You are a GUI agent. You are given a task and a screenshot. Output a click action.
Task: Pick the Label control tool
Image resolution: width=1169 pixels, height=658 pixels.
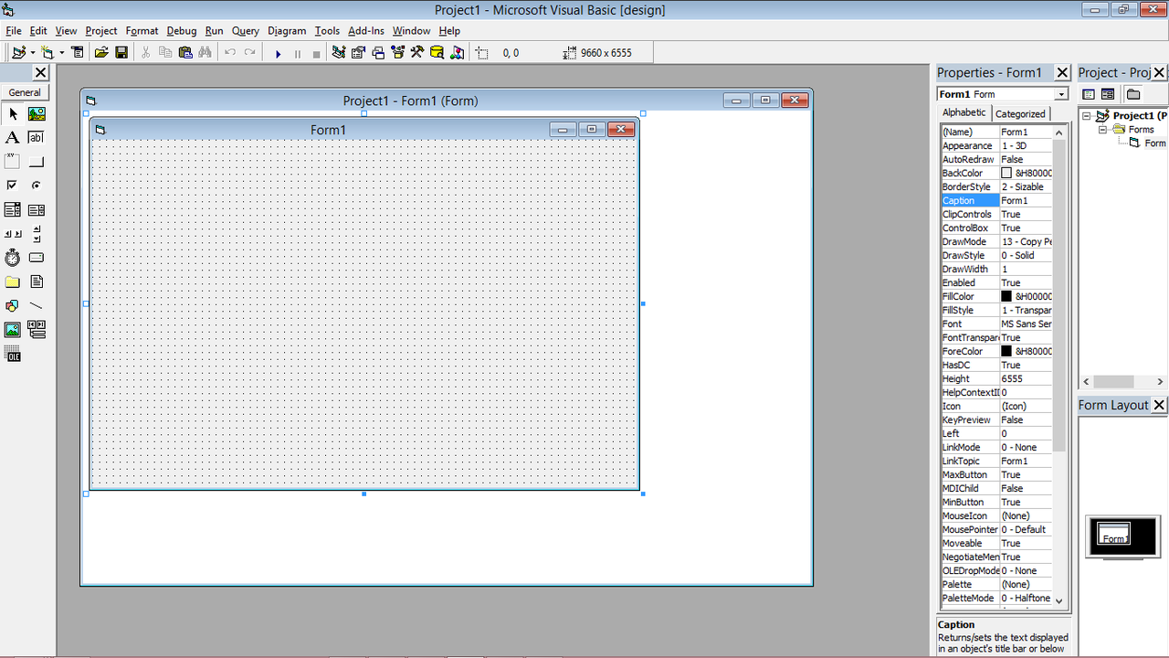coord(13,138)
